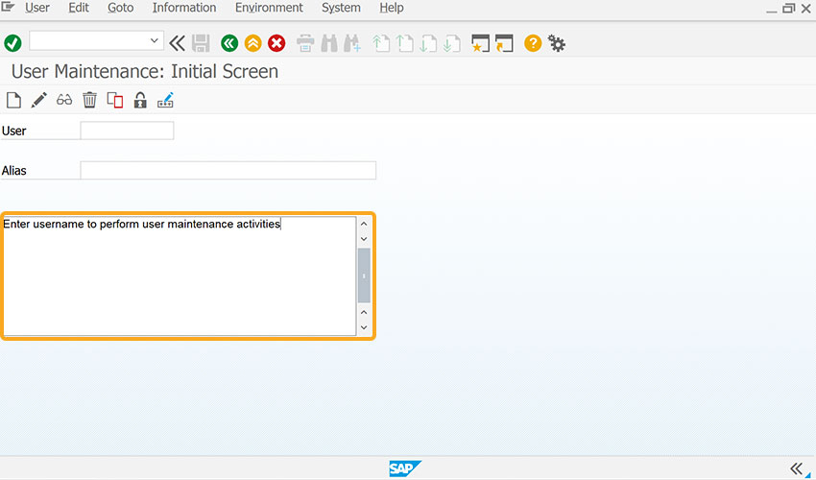Click inside the instructions text box

(x=180, y=276)
